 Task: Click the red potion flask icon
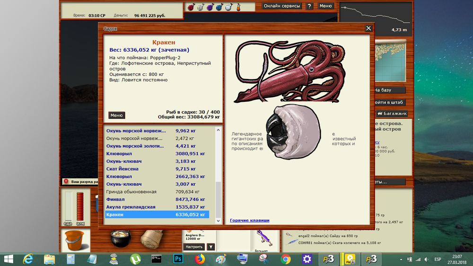click(x=191, y=7)
